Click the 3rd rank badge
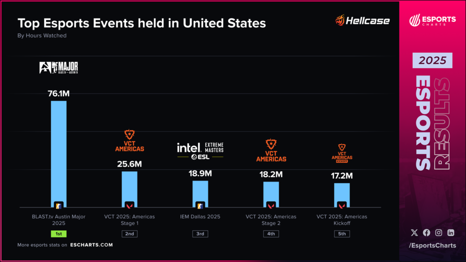Image resolution: width=466 pixels, height=262 pixels. click(x=200, y=234)
